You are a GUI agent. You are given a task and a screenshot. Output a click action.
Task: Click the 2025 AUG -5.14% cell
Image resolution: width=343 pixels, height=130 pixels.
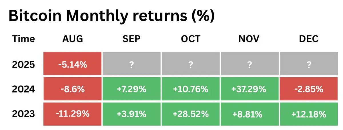72,64
